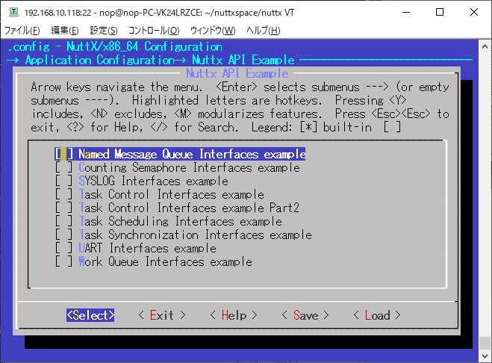Open the コントロール(O) menu
The image size is (492, 363).
[154, 31]
